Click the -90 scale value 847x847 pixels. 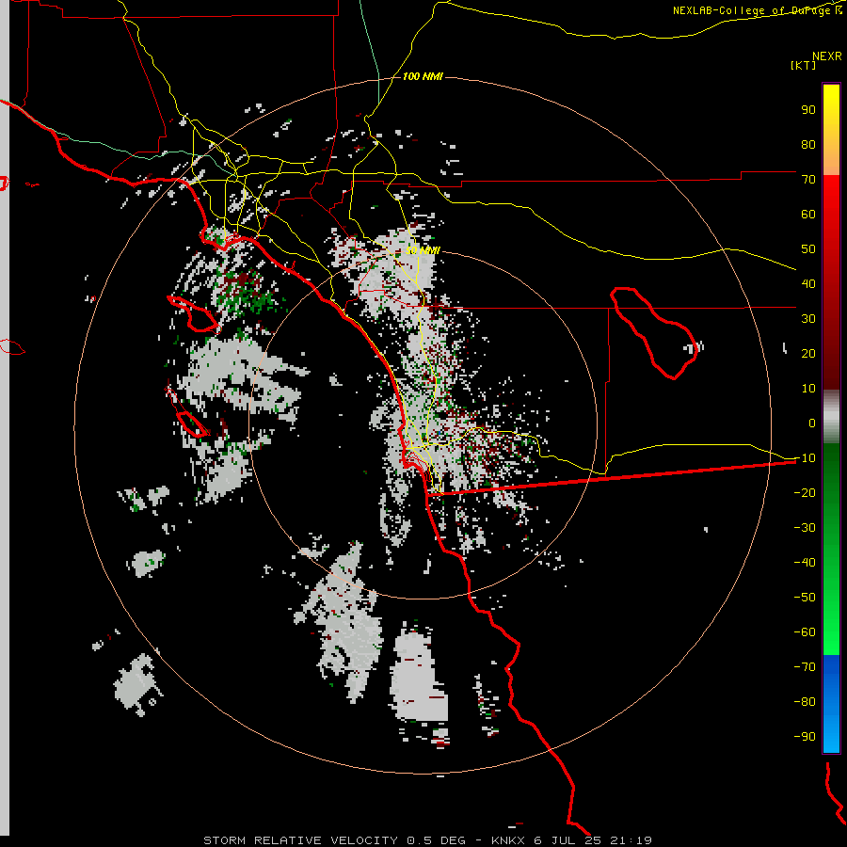tap(805, 737)
